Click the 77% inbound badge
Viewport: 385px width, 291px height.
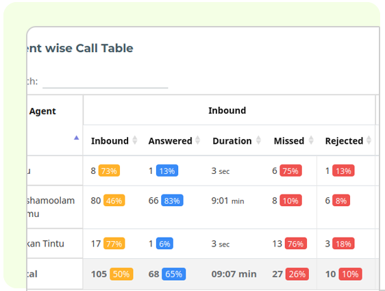pyautogui.click(x=114, y=243)
